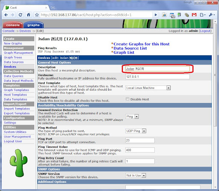219x191 pixels.
Task: Open User Management in sidebar
Action: pos(18,137)
